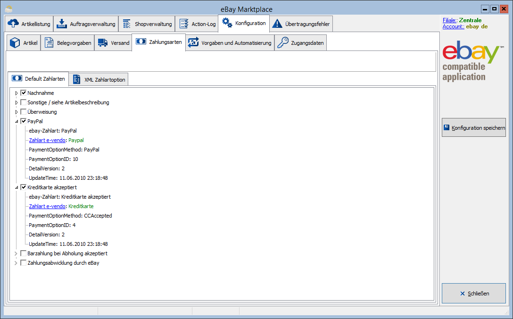Click the Übertragungsfehler warning triangle icon

277,24
